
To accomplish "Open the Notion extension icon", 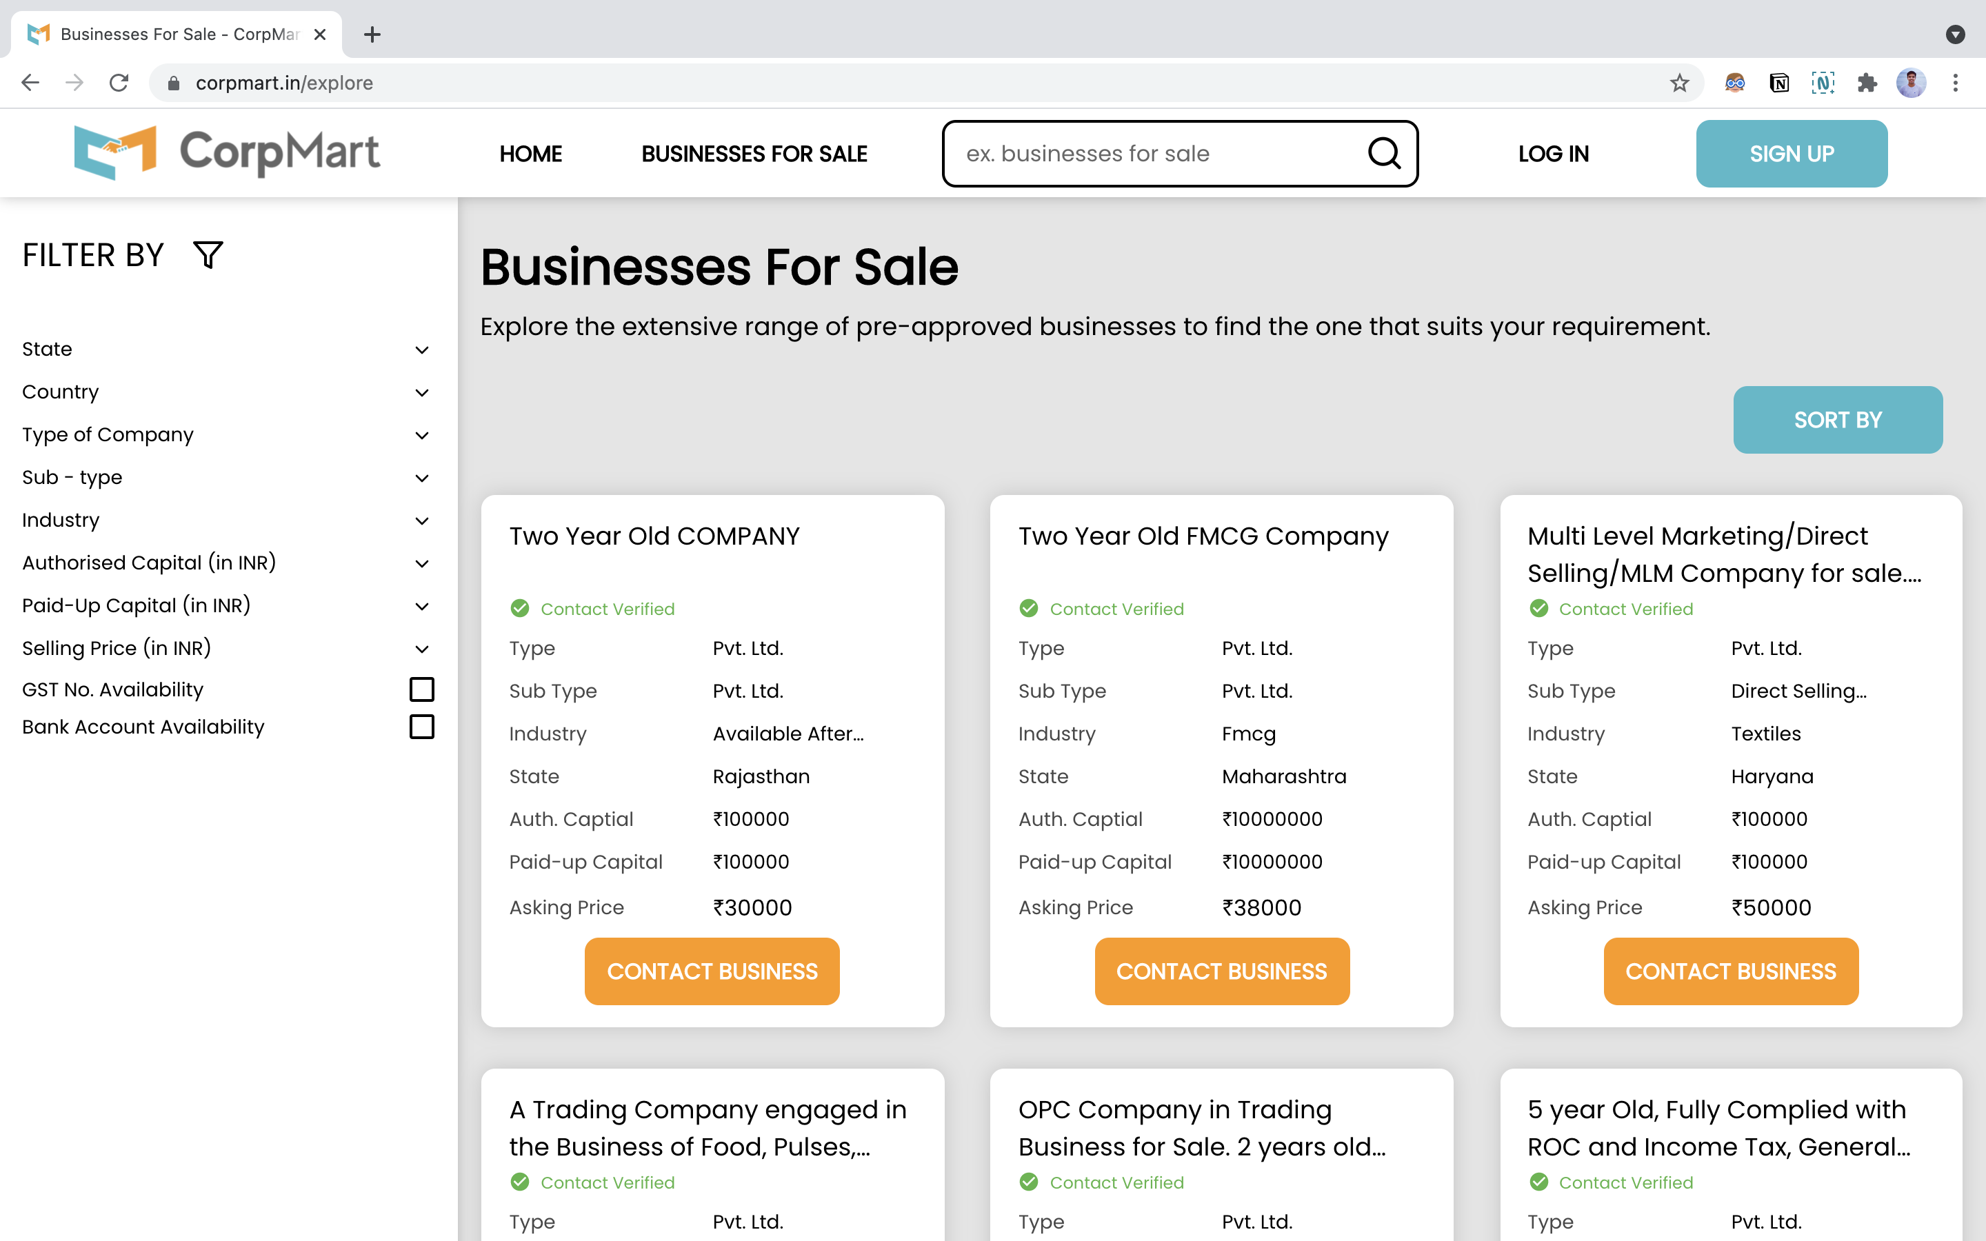I will pos(1778,83).
